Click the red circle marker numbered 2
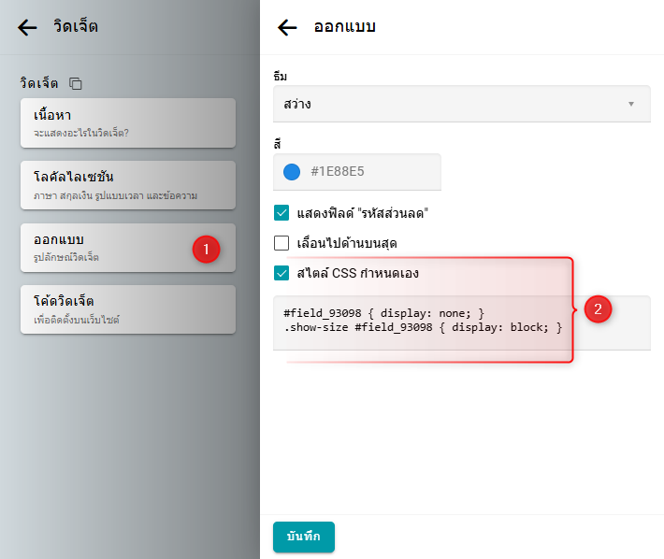Image resolution: width=664 pixels, height=559 pixels. [x=597, y=308]
